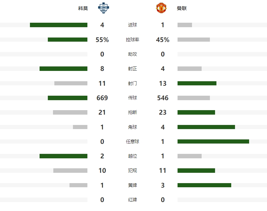
Task: Select the 射门 stat label
Action: 132,83
